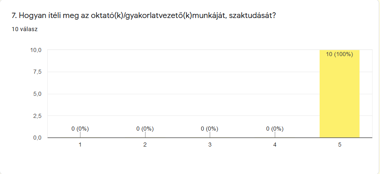Click the tick mark above rating 3
This screenshot has width=380, height=174.
point(210,135)
